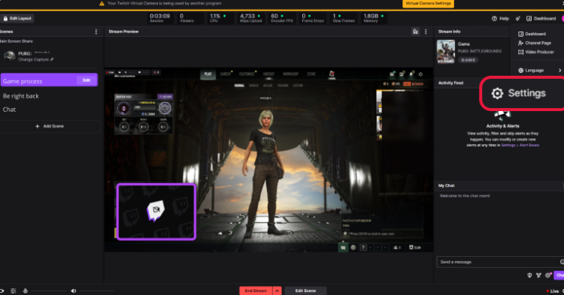Switch to the Chat scene
Screen dimensions: 564x295
pos(9,110)
